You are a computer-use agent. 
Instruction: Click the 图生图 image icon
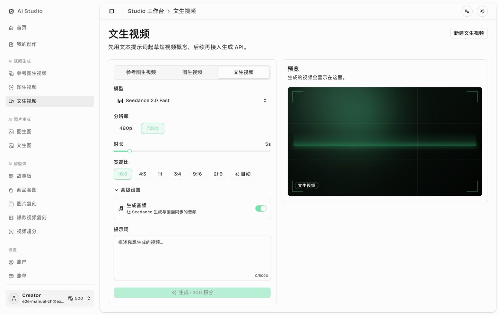coord(11,132)
